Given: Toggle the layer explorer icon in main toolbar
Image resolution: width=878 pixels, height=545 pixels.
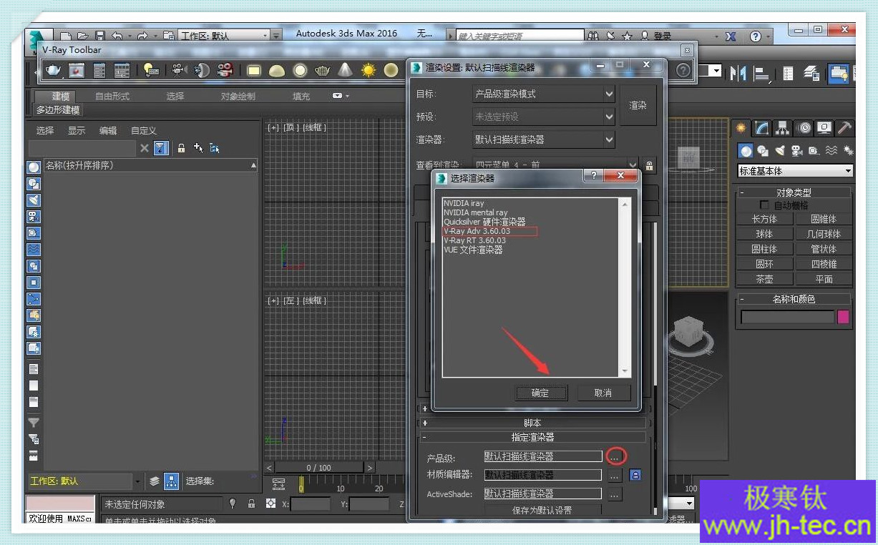Looking at the screenshot, I should pos(811,72).
